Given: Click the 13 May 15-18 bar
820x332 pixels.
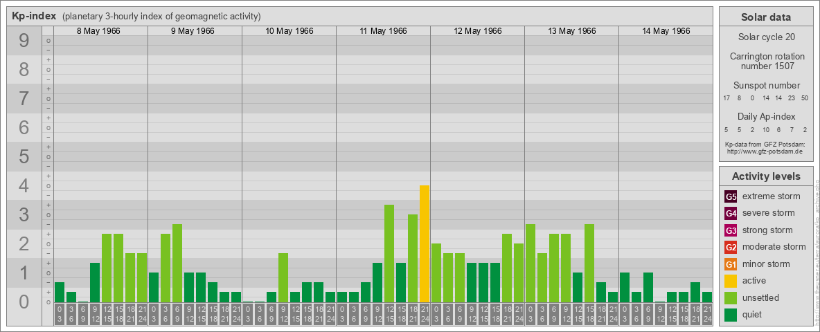Looking at the screenshot, I should point(589,263).
